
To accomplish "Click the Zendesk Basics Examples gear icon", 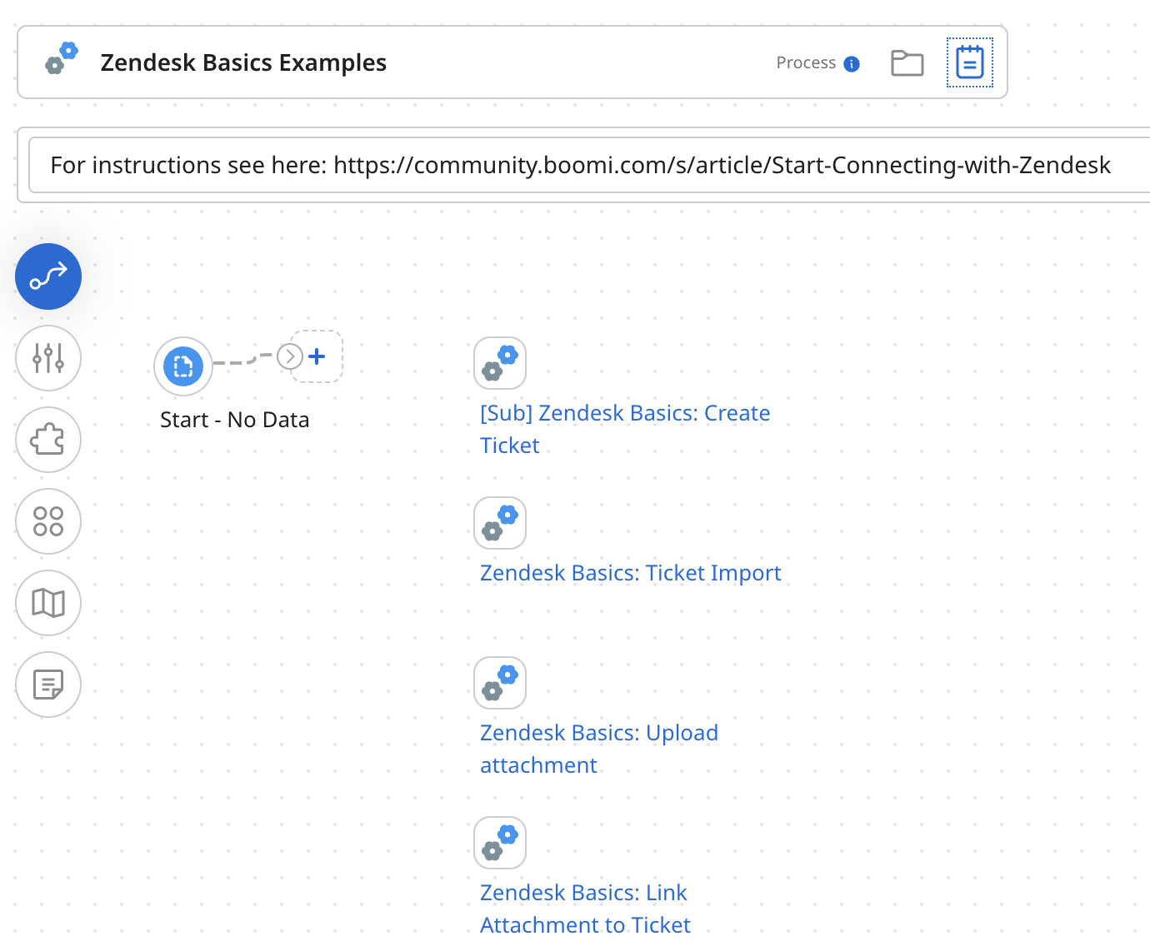I will click(x=59, y=58).
